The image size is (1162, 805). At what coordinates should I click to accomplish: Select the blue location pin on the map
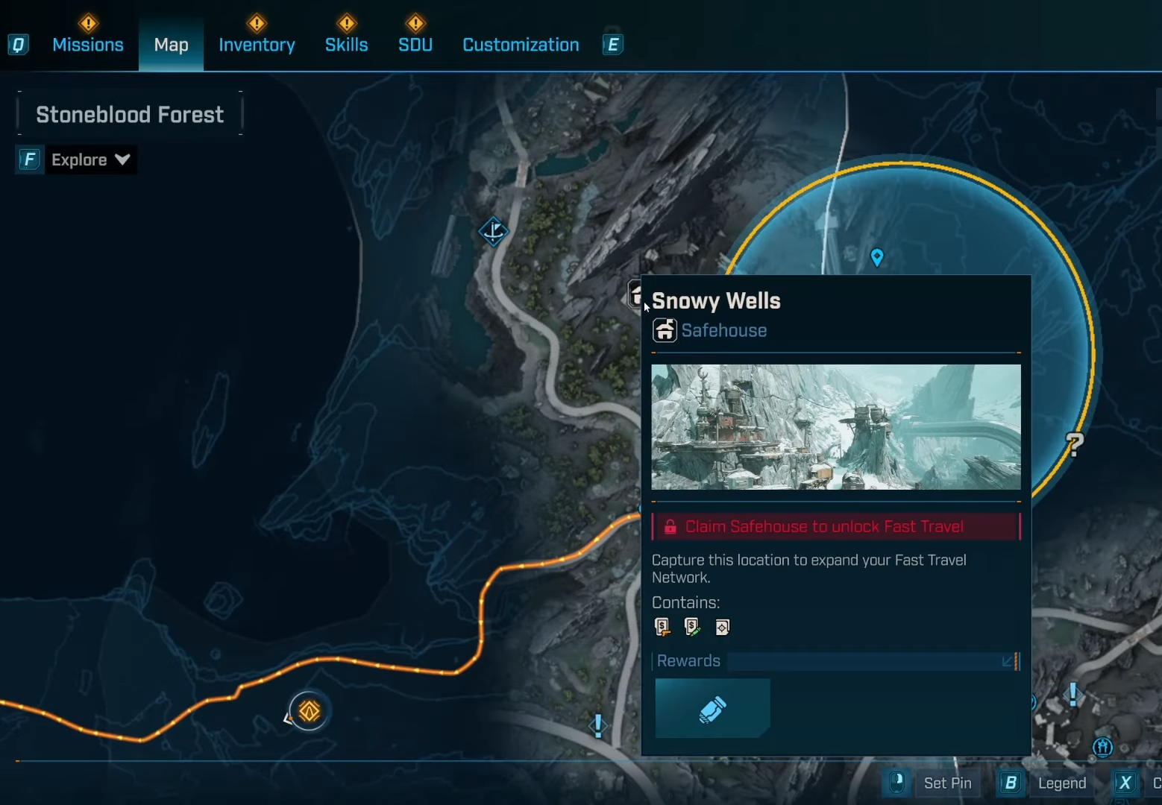pyautogui.click(x=877, y=257)
